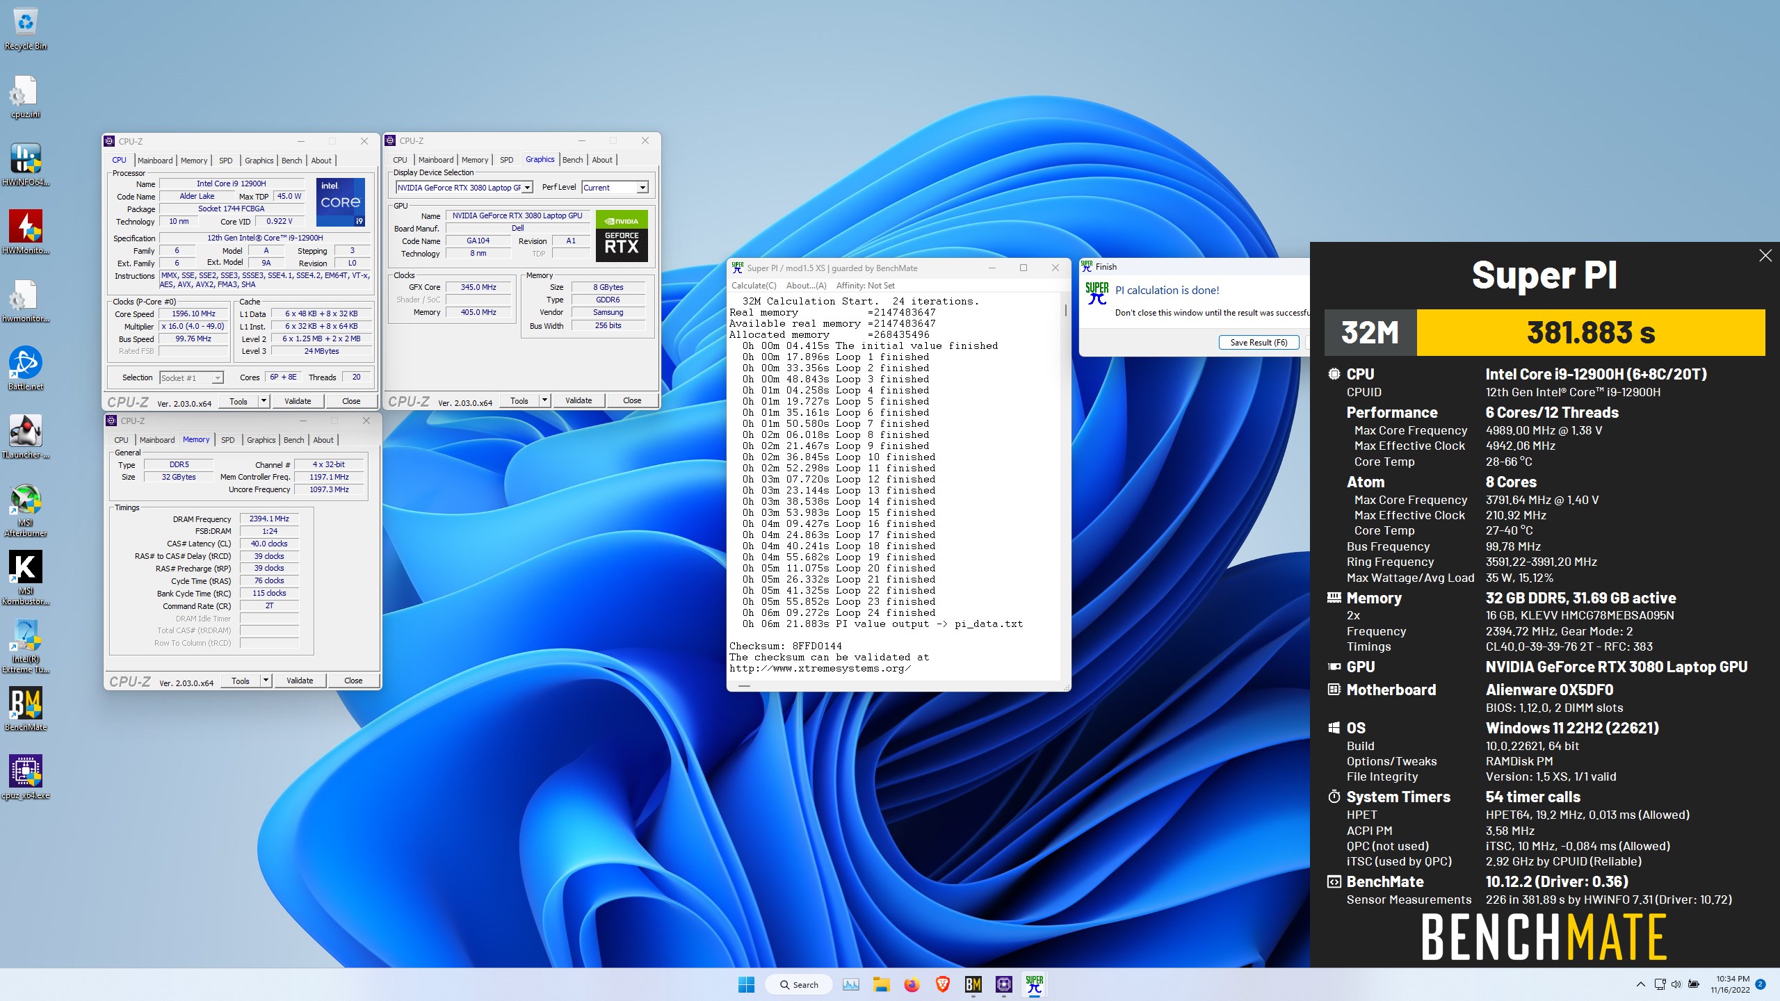Launch Firefox from the taskbar
The width and height of the screenshot is (1780, 1001).
[x=912, y=984]
